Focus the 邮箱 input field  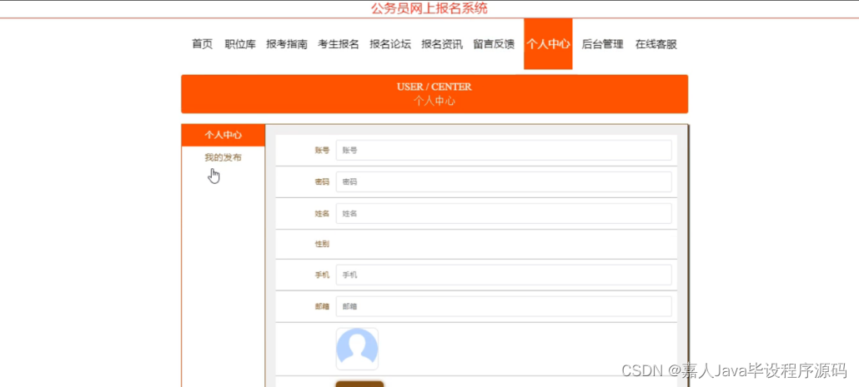tap(504, 306)
